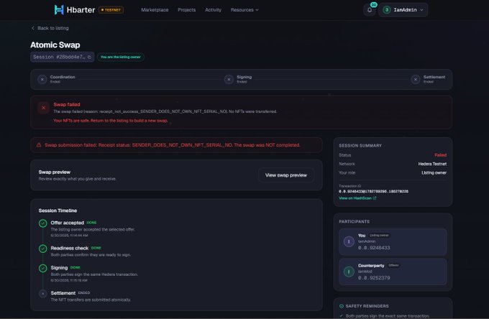Click the Failed status value
The height and width of the screenshot is (319, 489).
pos(440,155)
